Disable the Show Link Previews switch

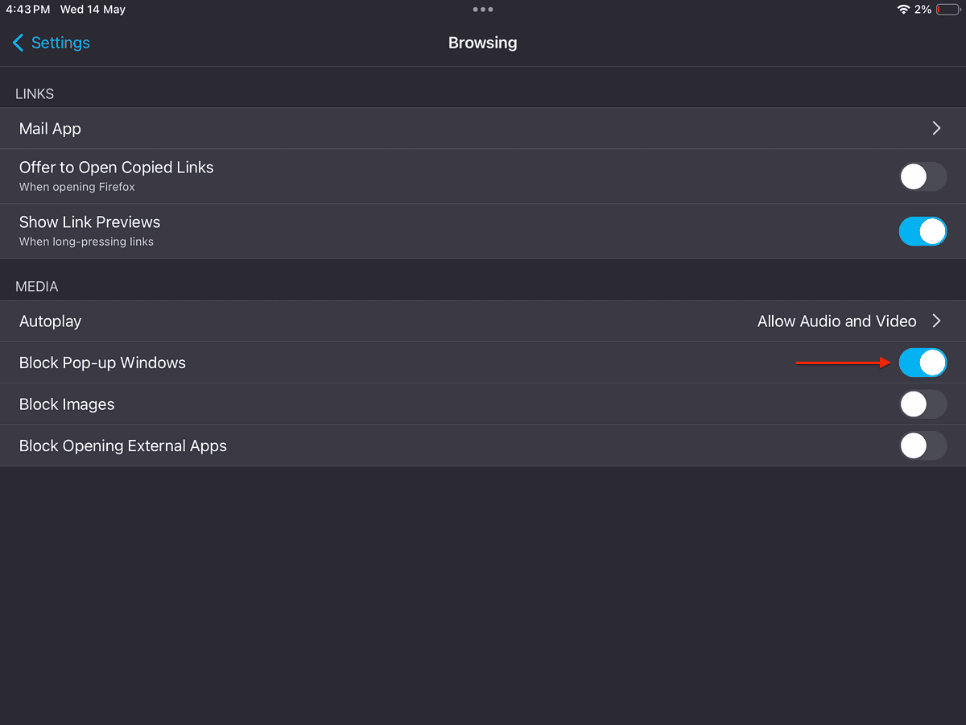pyautogui.click(x=923, y=231)
